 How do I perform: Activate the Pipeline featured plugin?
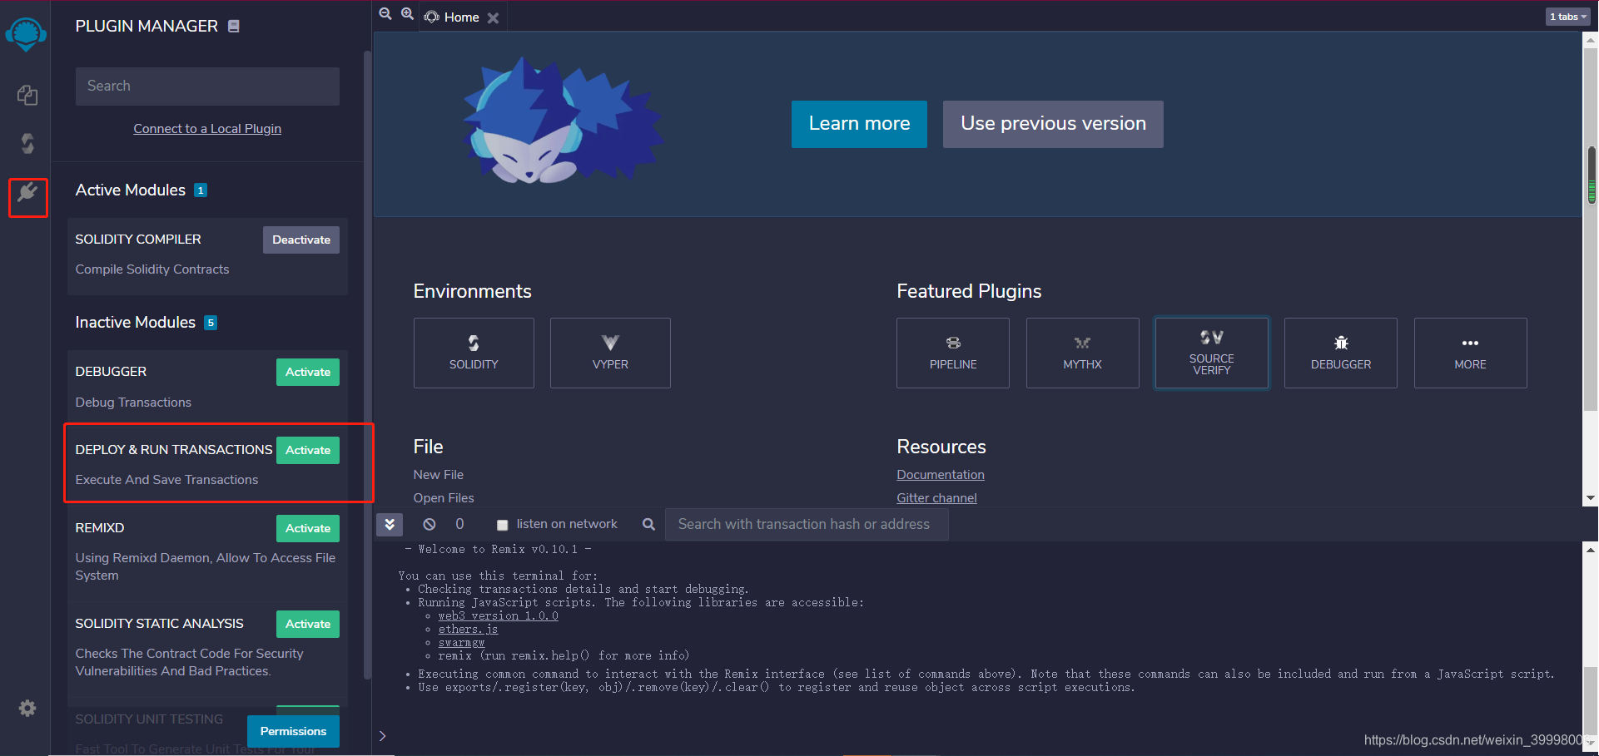coord(953,353)
